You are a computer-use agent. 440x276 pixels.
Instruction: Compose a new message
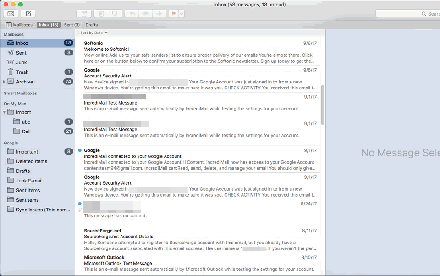point(28,14)
